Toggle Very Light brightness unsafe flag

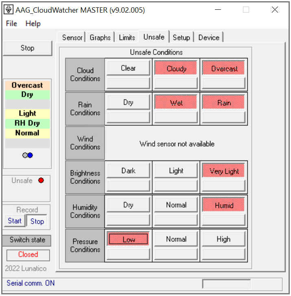224,171
